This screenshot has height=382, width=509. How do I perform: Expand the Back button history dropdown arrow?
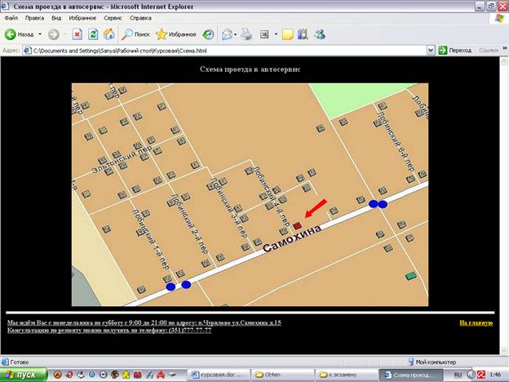point(40,34)
